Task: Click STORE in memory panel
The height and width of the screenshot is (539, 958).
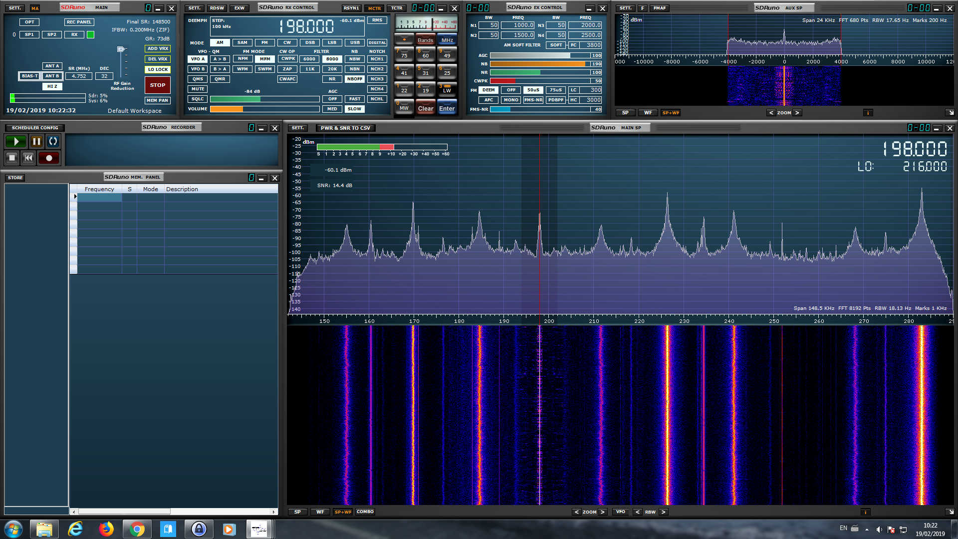Action: (15, 178)
